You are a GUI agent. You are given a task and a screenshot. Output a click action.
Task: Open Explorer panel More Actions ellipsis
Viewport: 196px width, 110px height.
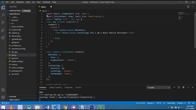point(33,7)
